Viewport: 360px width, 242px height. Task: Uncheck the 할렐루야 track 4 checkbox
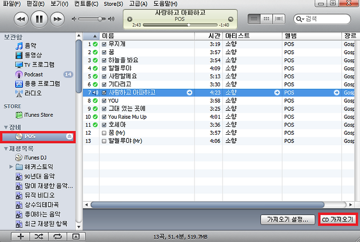click(x=104, y=68)
